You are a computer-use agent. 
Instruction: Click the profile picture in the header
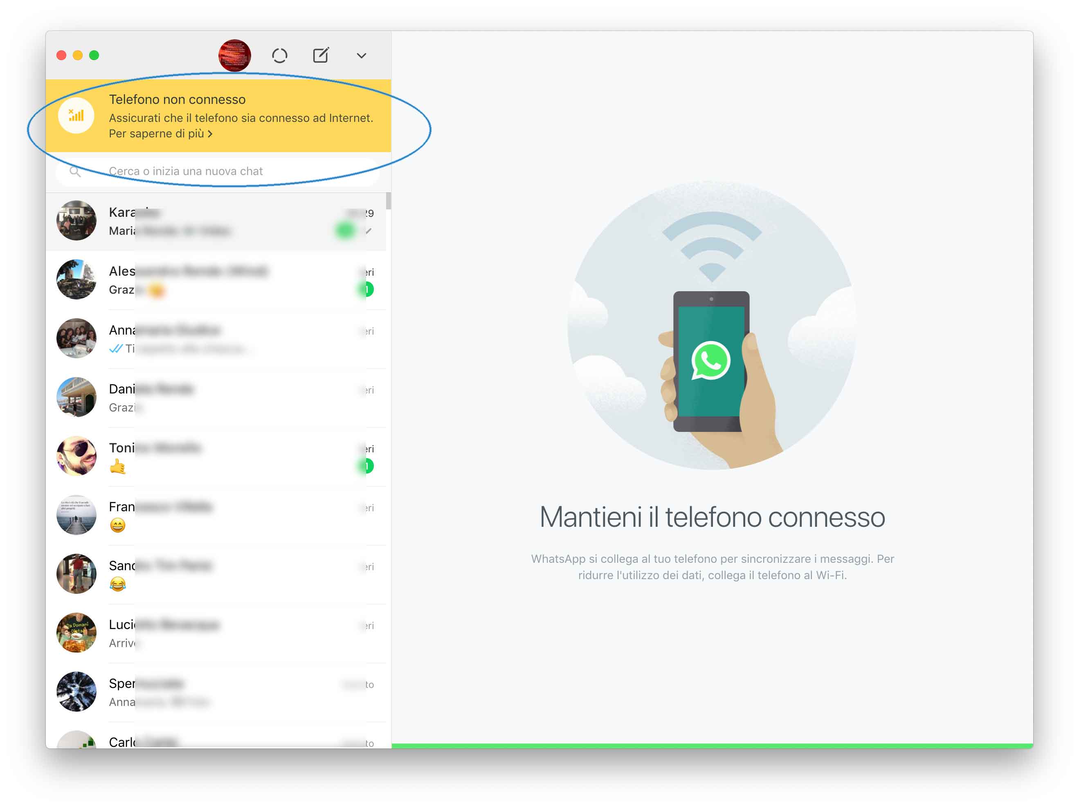click(x=235, y=56)
